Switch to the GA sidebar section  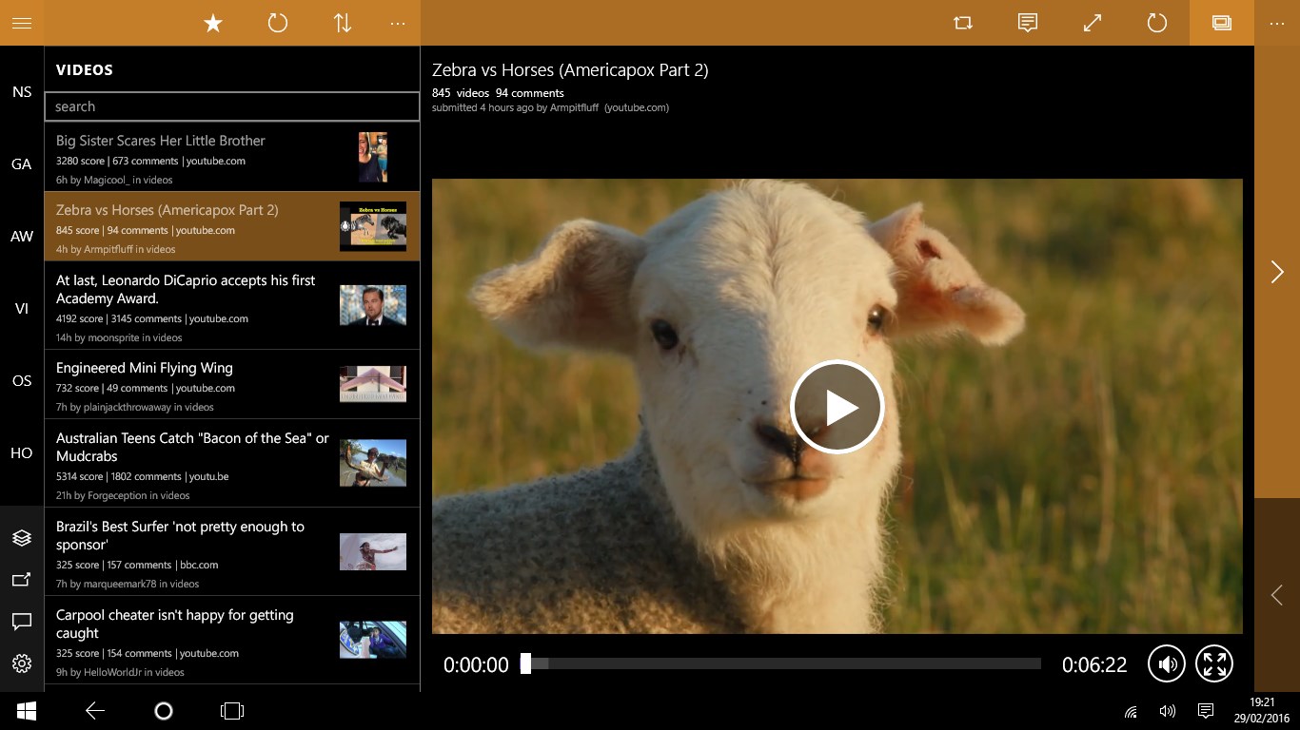pyautogui.click(x=22, y=164)
